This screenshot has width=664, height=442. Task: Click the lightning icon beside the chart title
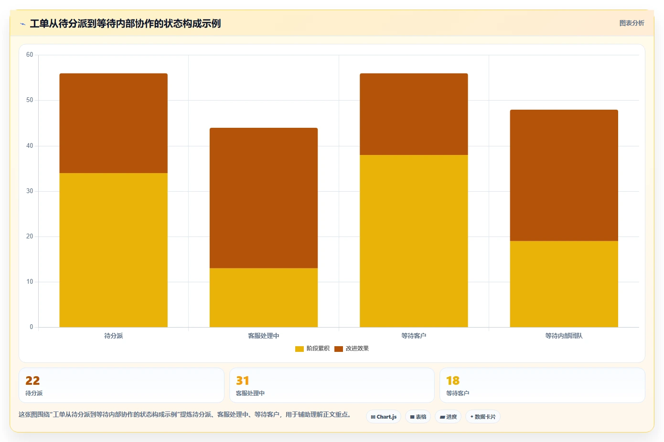tap(22, 24)
